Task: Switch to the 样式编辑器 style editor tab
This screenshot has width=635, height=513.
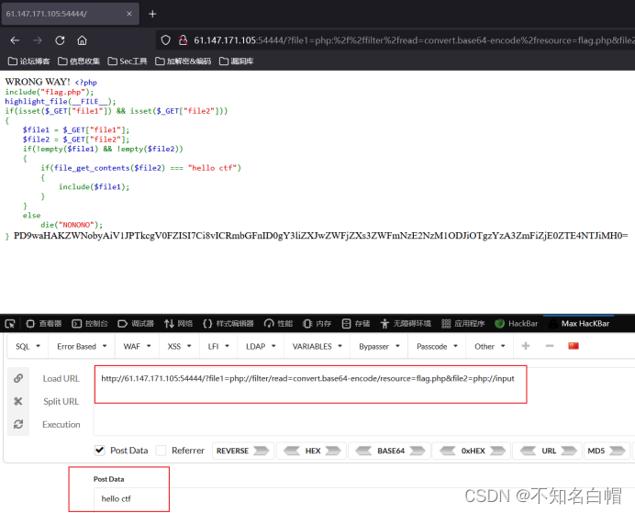Action: 228,324
